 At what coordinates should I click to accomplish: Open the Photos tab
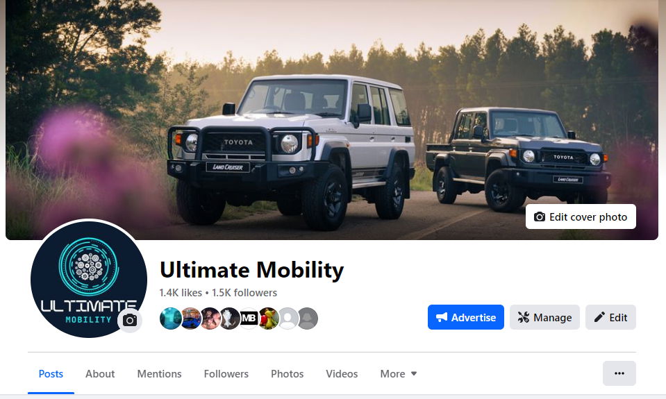(x=287, y=374)
